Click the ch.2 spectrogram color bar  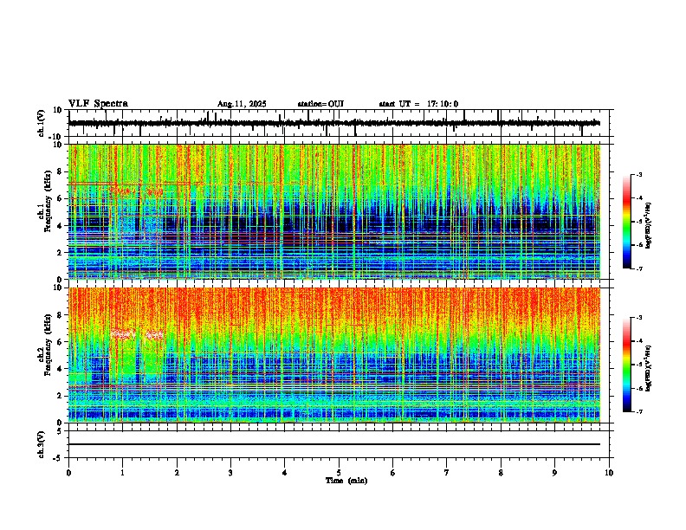626,365
